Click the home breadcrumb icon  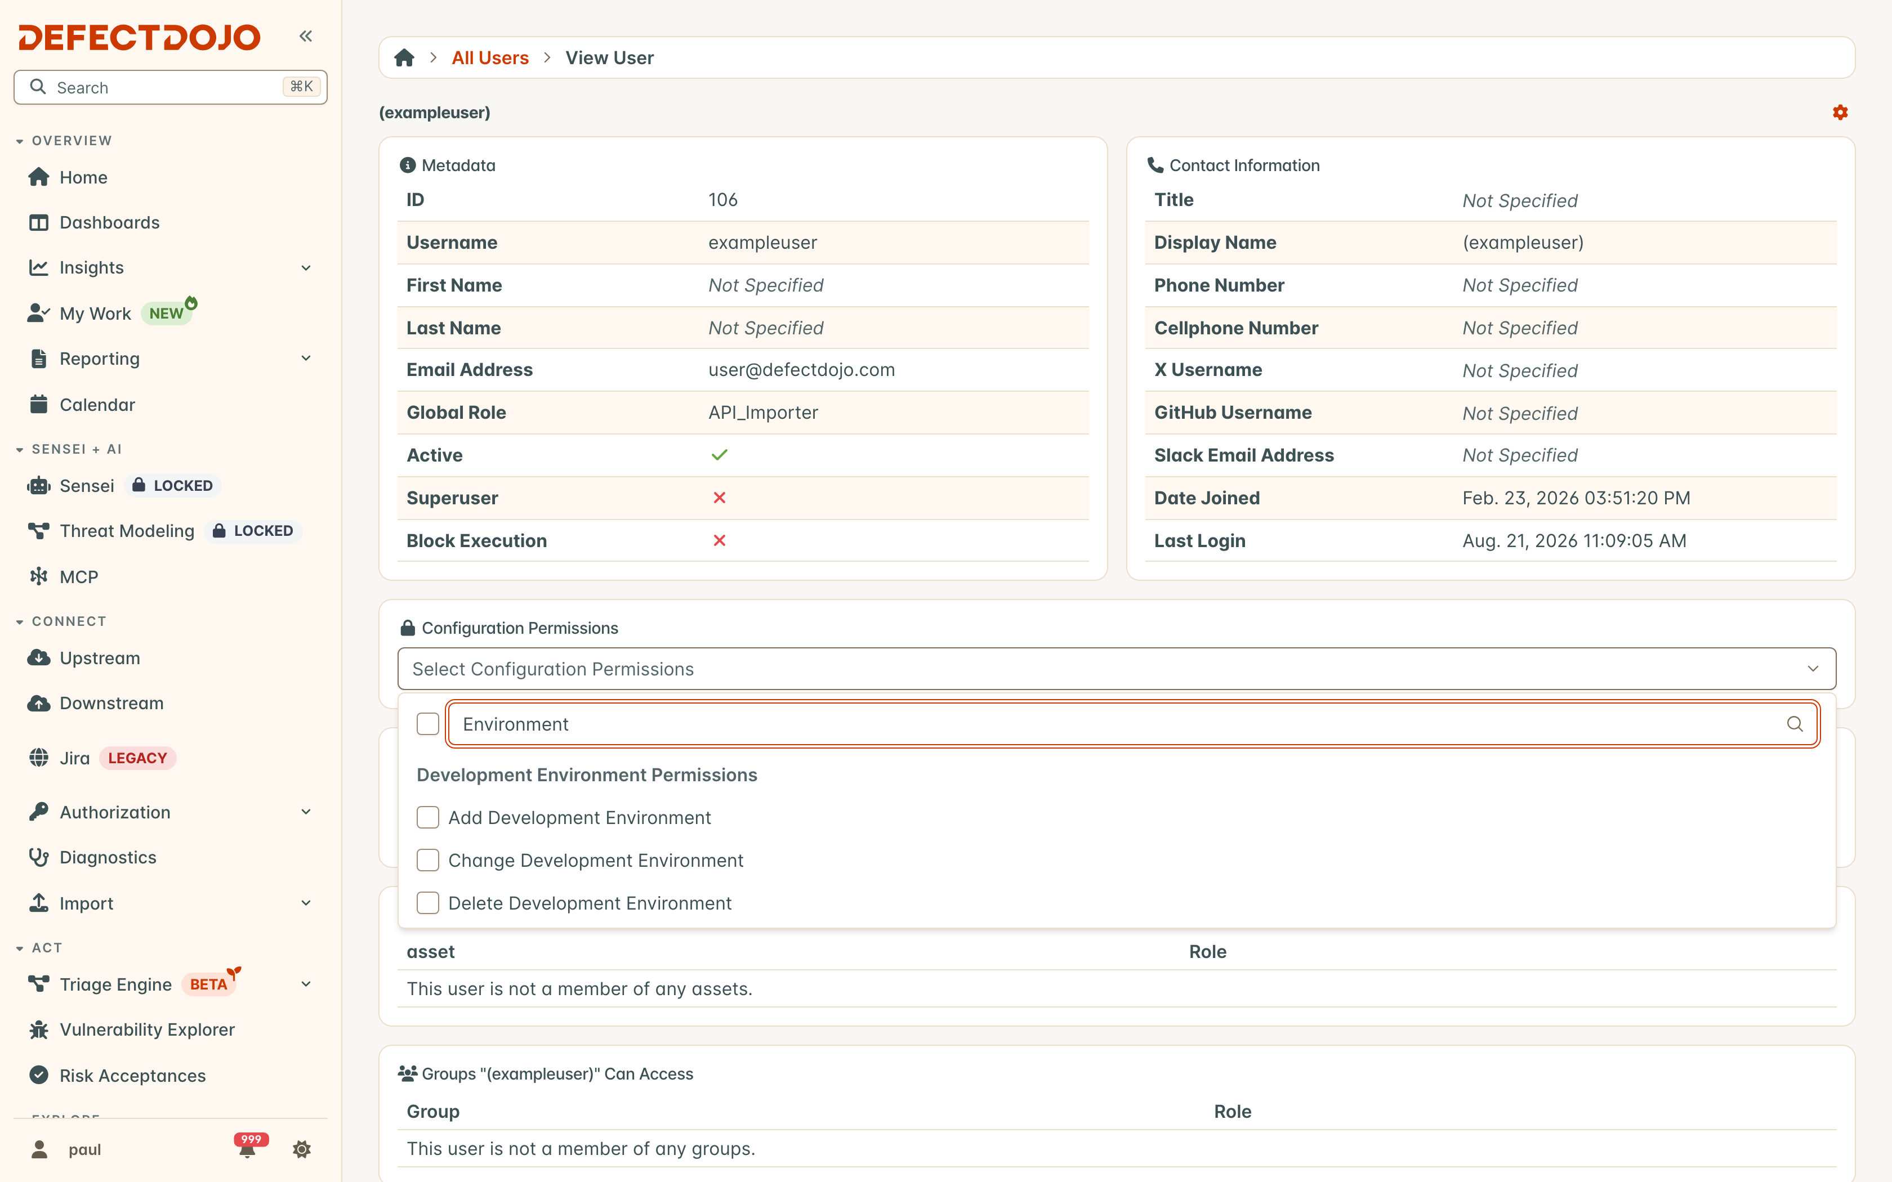(x=404, y=58)
